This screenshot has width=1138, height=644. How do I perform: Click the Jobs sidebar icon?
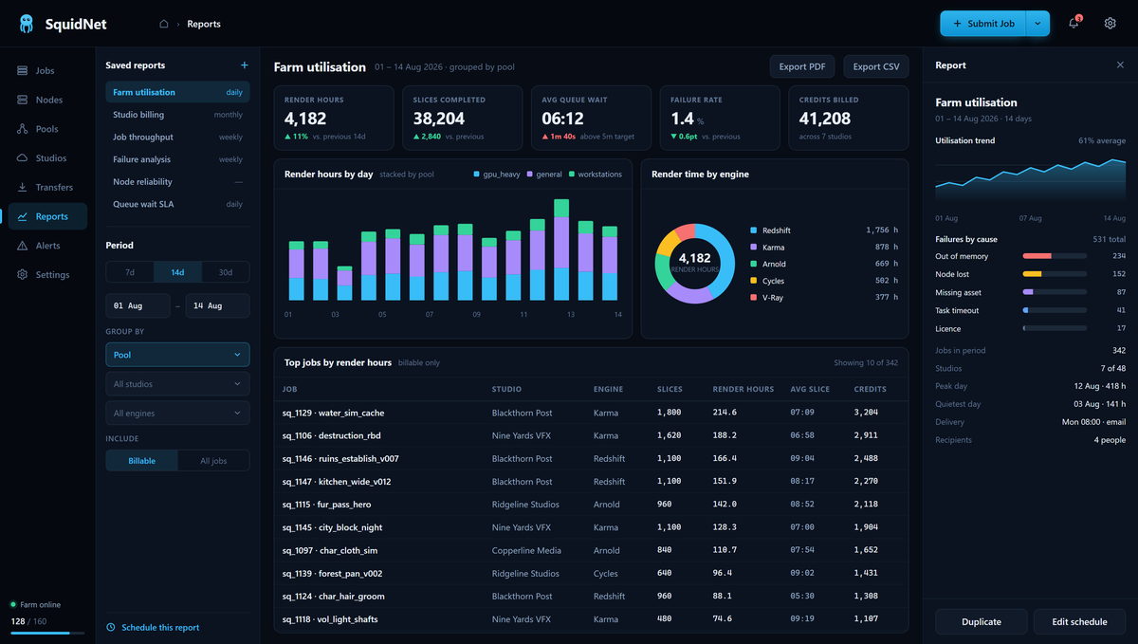point(23,70)
